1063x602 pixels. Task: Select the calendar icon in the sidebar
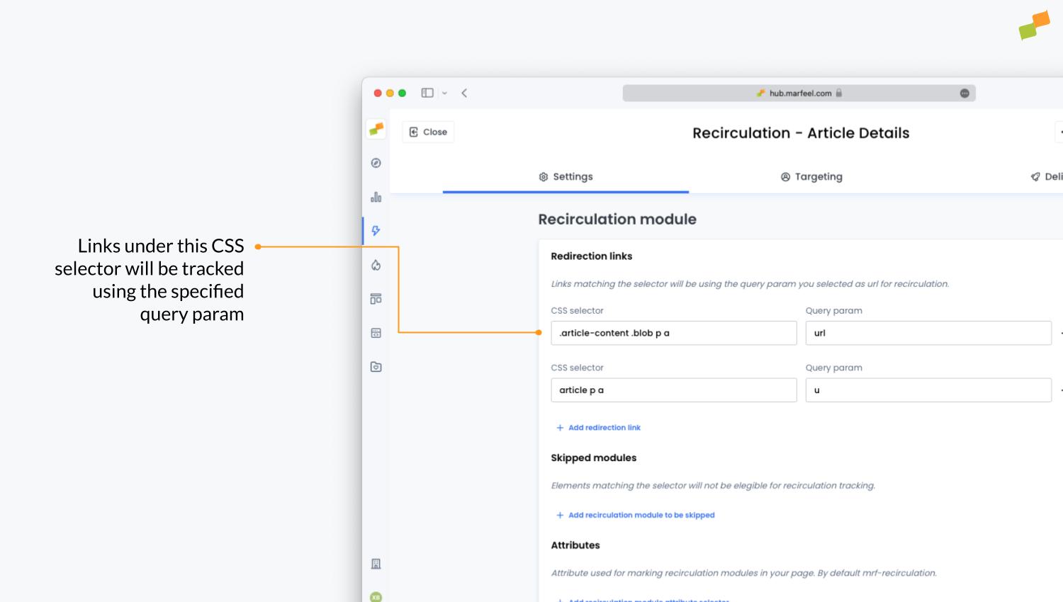(x=376, y=333)
